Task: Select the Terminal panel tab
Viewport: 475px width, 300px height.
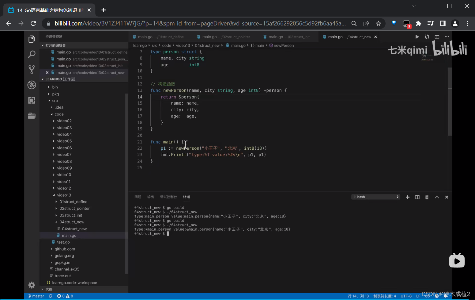Action: click(187, 197)
